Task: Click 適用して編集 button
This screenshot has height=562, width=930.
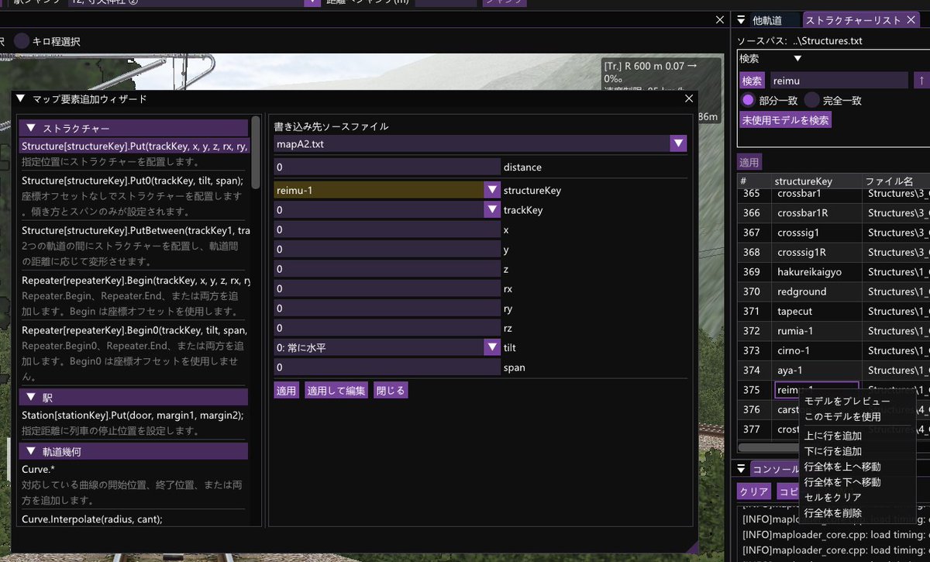Action: coord(336,390)
